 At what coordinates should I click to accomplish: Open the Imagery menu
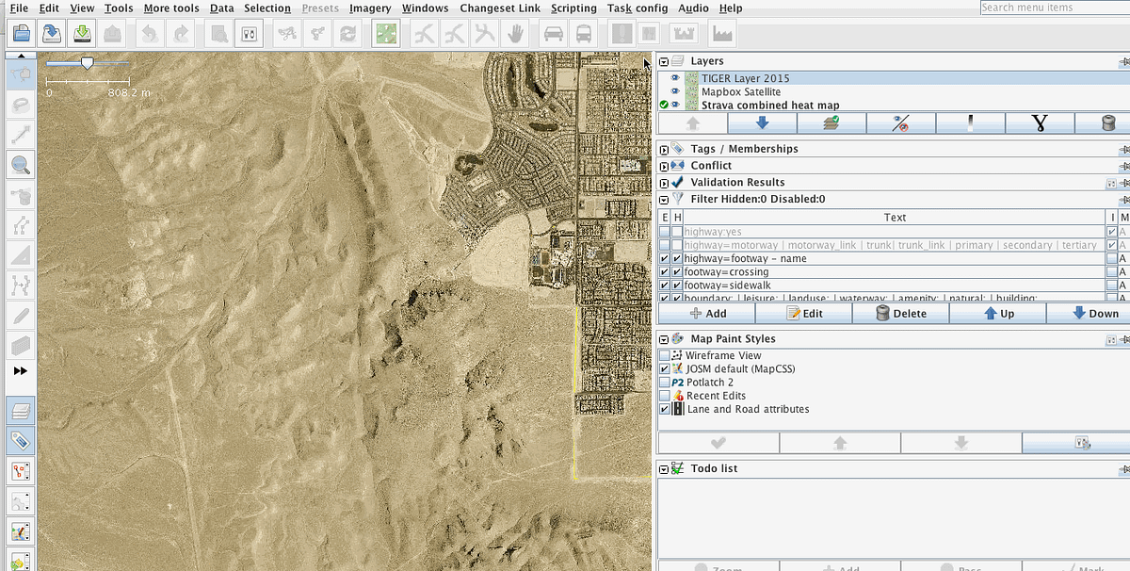(370, 8)
